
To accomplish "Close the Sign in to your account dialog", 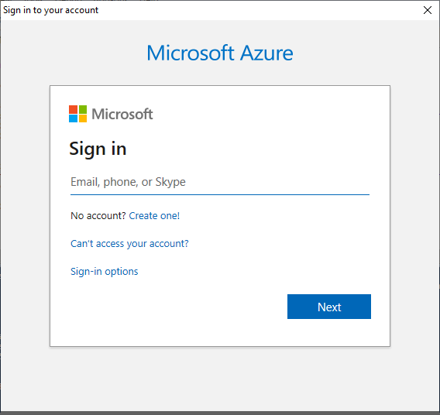I will coord(428,10).
